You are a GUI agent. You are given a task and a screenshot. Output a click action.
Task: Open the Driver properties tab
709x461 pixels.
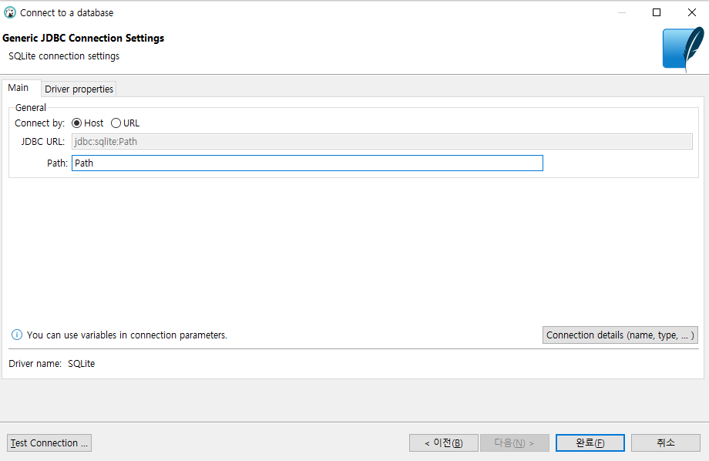click(x=79, y=89)
